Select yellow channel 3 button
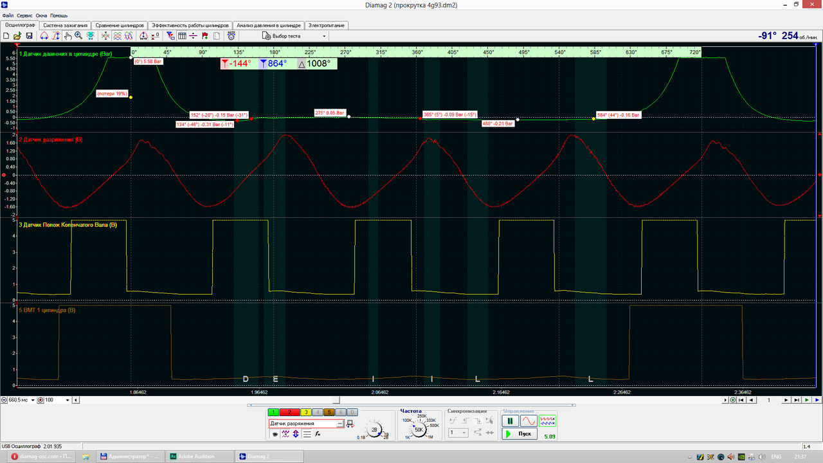The height and width of the screenshot is (463, 823). 306,412
